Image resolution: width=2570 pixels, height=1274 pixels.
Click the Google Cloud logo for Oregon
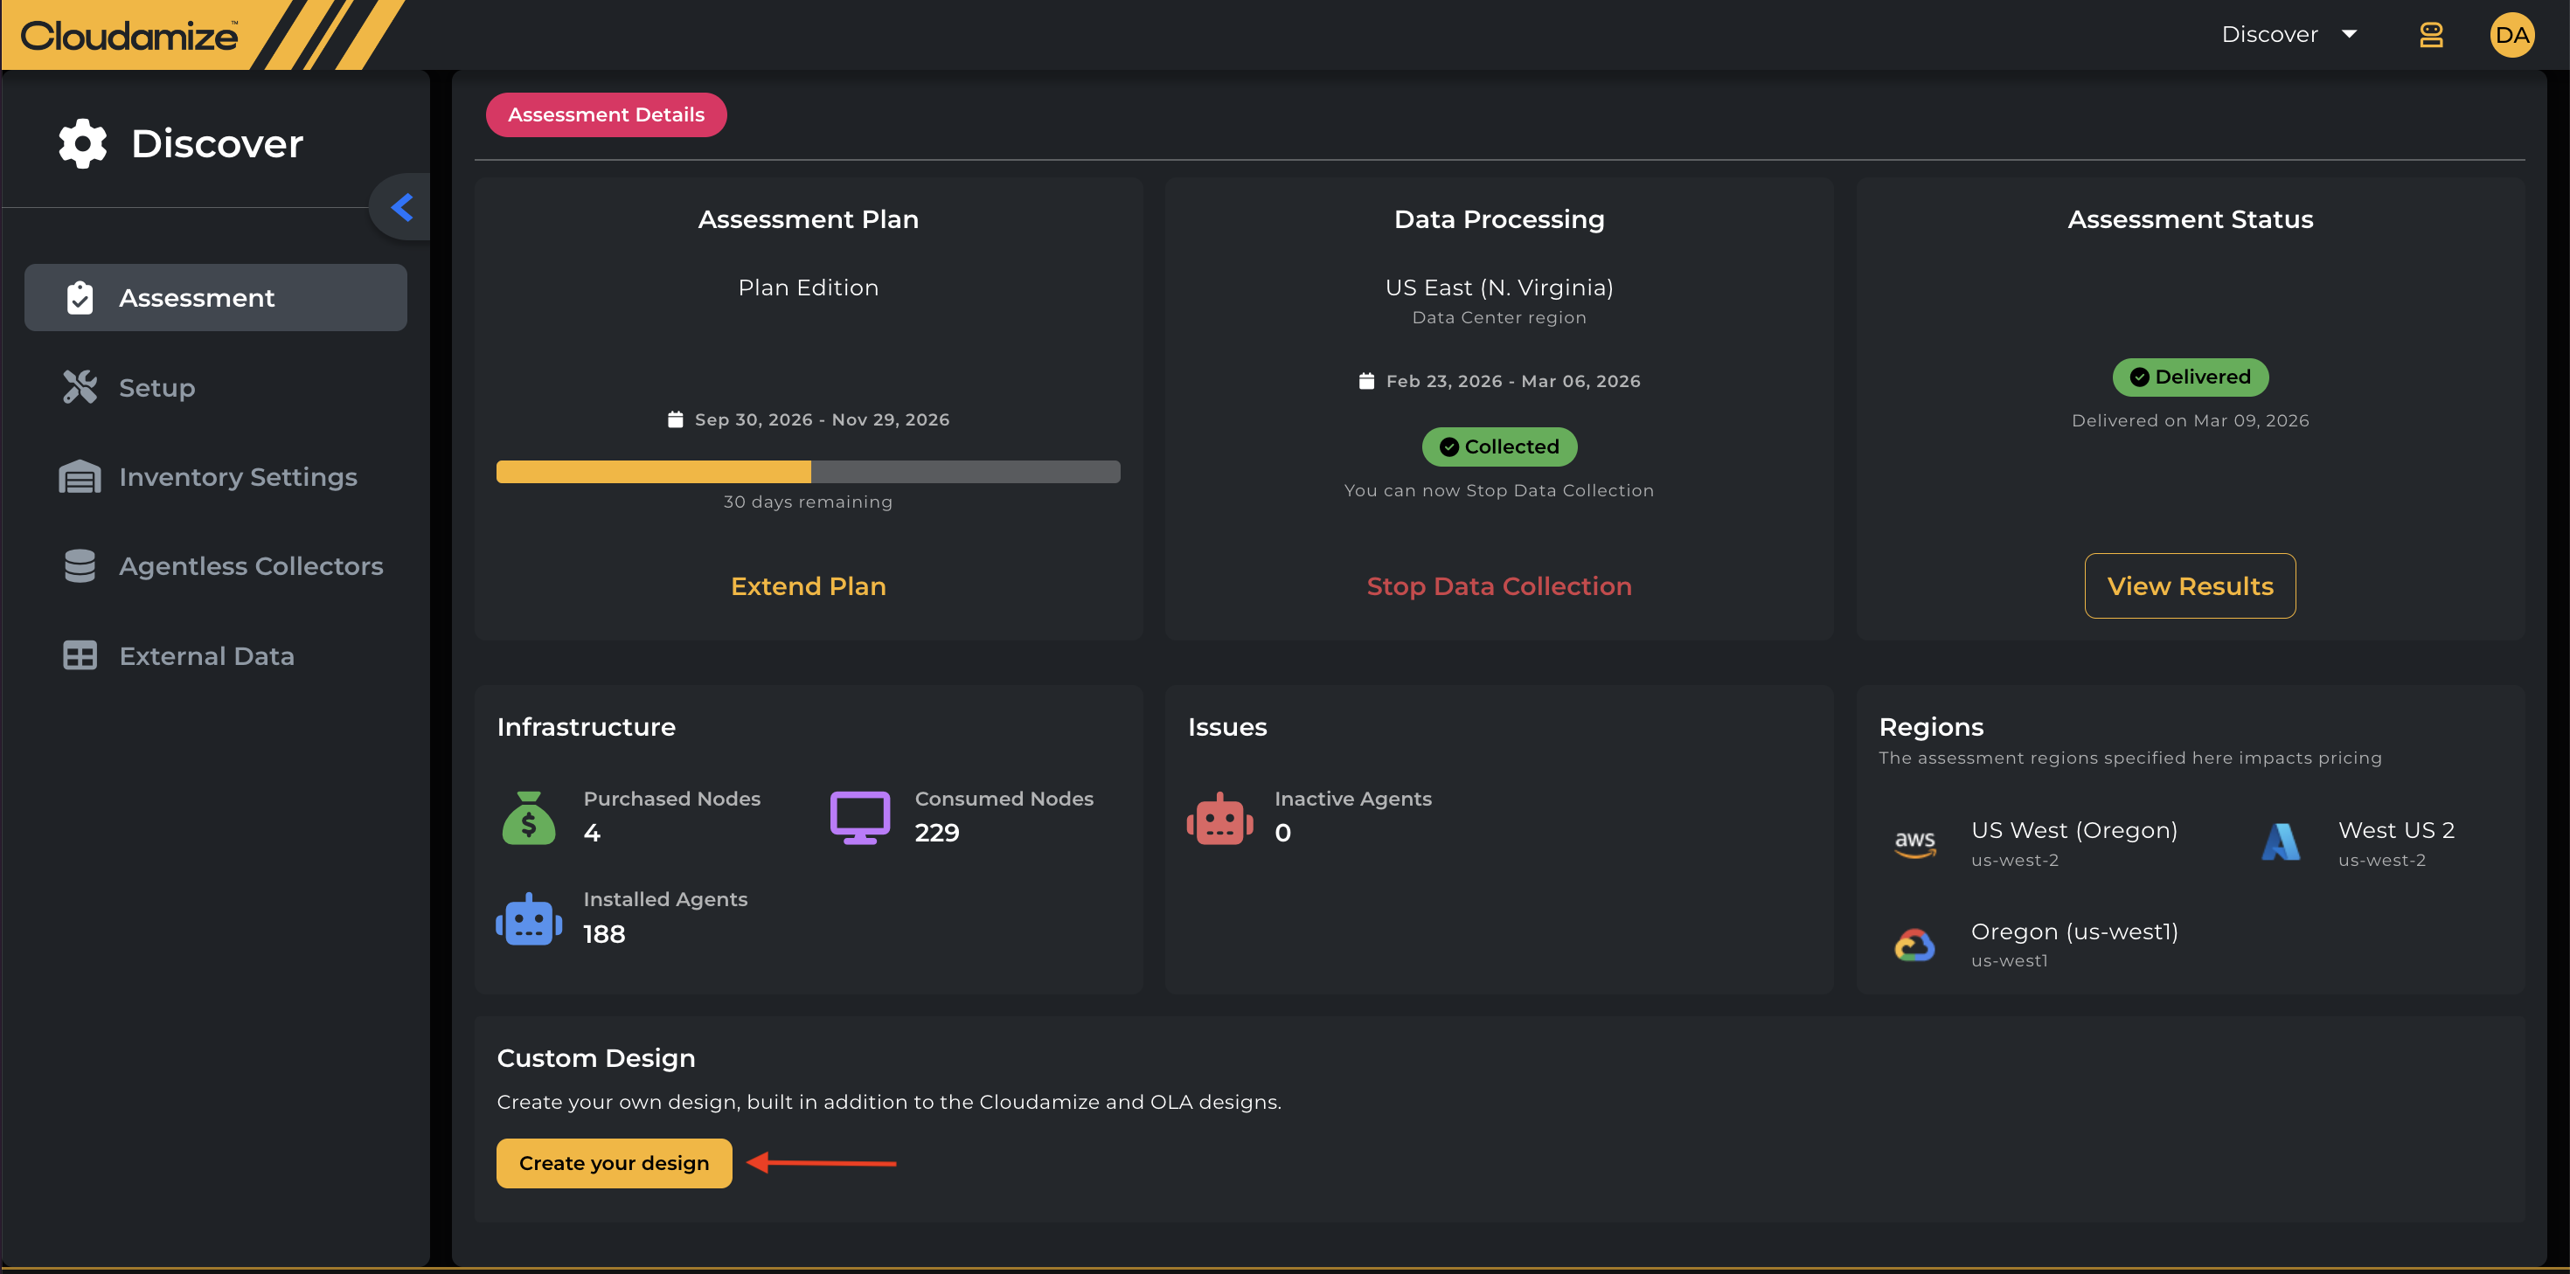click(x=1914, y=945)
